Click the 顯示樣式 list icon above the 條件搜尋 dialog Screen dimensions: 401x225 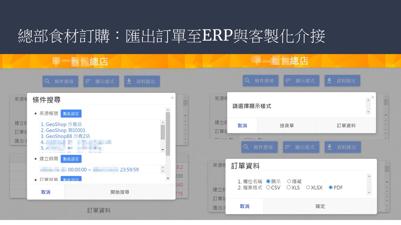tap(88, 82)
